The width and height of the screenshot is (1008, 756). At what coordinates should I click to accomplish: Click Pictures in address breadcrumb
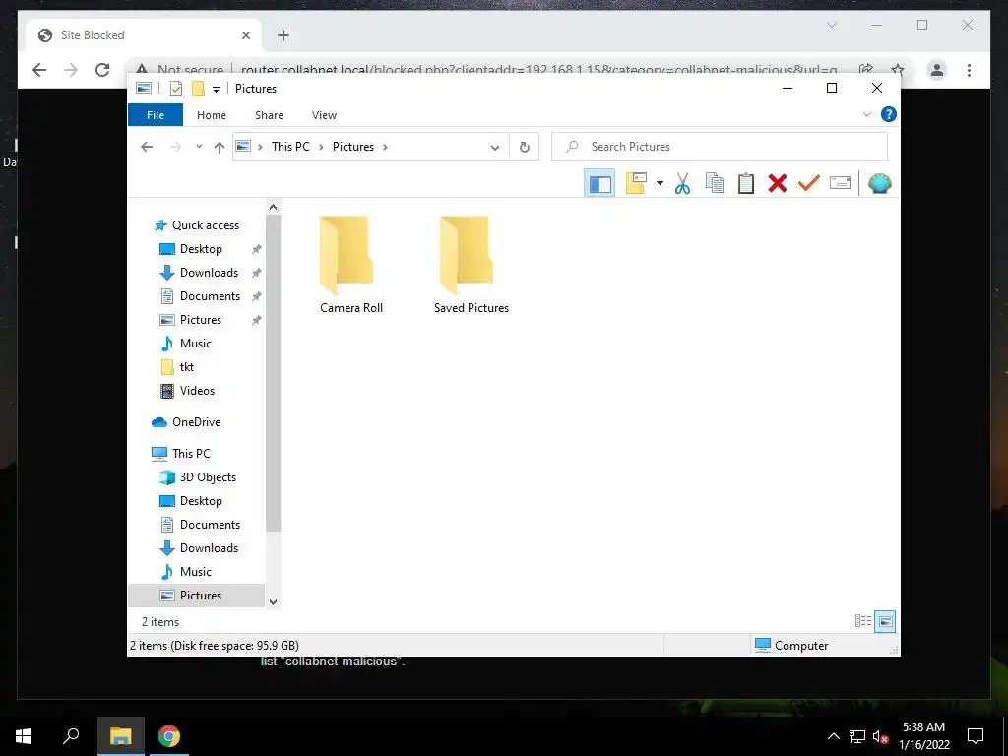click(353, 147)
